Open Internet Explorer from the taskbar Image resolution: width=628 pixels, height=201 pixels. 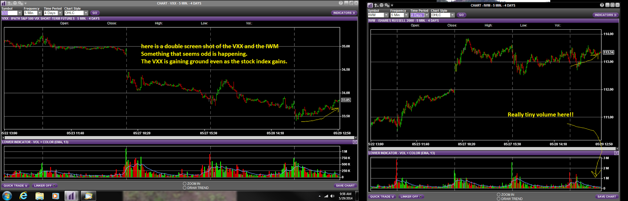[24, 196]
